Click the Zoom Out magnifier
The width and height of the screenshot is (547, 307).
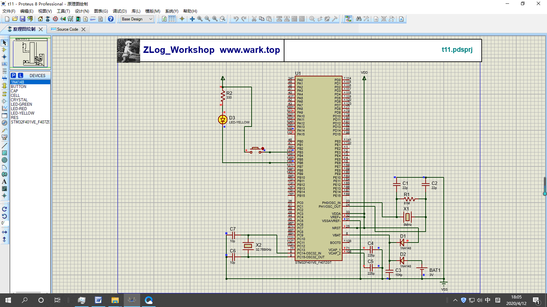pyautogui.click(x=207, y=19)
